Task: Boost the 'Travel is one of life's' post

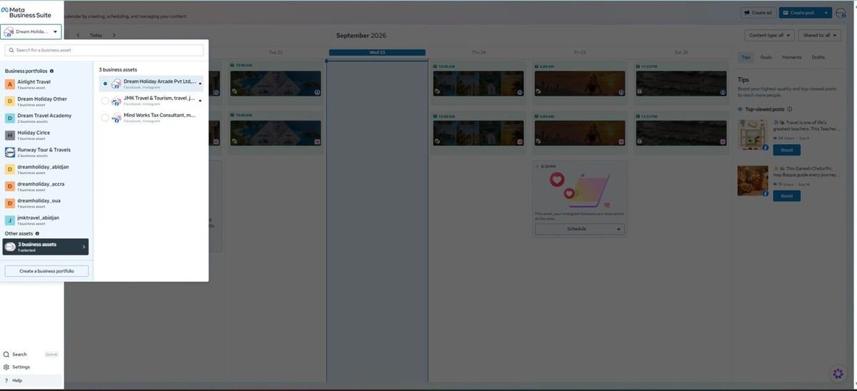Action: coord(786,150)
